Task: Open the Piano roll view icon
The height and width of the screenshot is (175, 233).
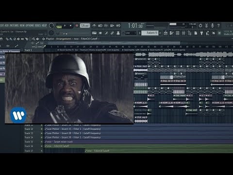Action: pyautogui.click(x=171, y=33)
